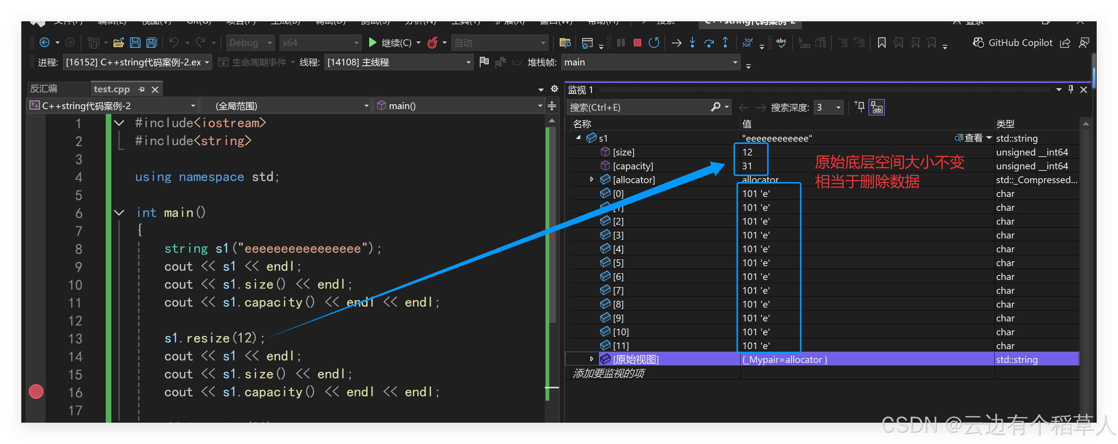This screenshot has width=1118, height=444.
Task: Click the red Stop Debugging button
Action: pos(637,43)
